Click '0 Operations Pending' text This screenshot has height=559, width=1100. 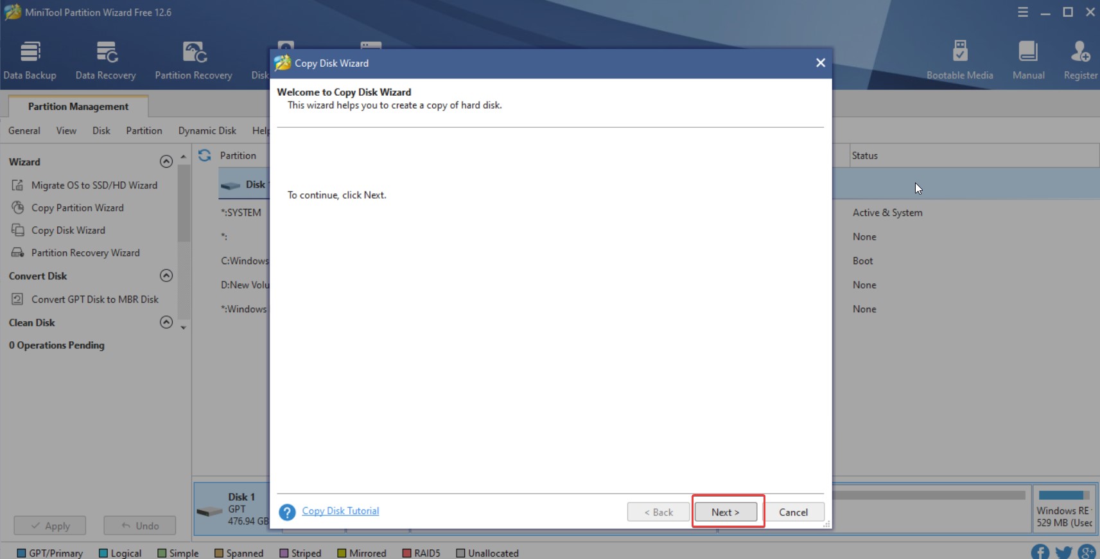[57, 345]
